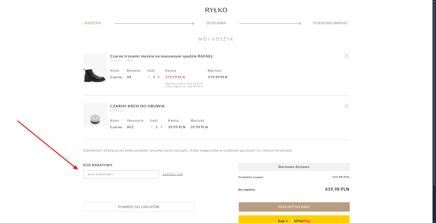Focus the KOD RABATOWY input field

pos(121,175)
